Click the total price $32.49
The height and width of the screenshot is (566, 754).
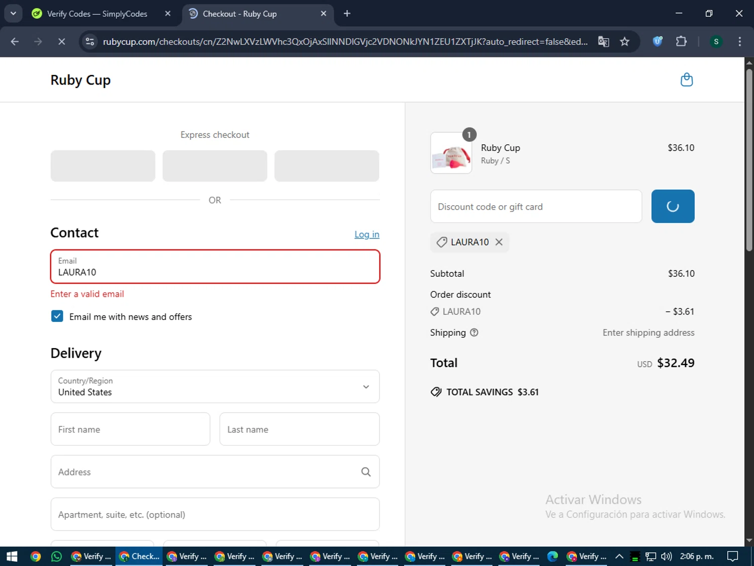pyautogui.click(x=676, y=363)
